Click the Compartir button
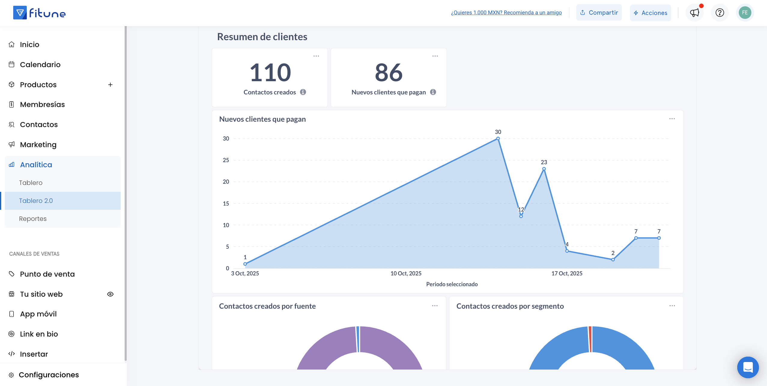Image resolution: width=767 pixels, height=386 pixels. [599, 13]
